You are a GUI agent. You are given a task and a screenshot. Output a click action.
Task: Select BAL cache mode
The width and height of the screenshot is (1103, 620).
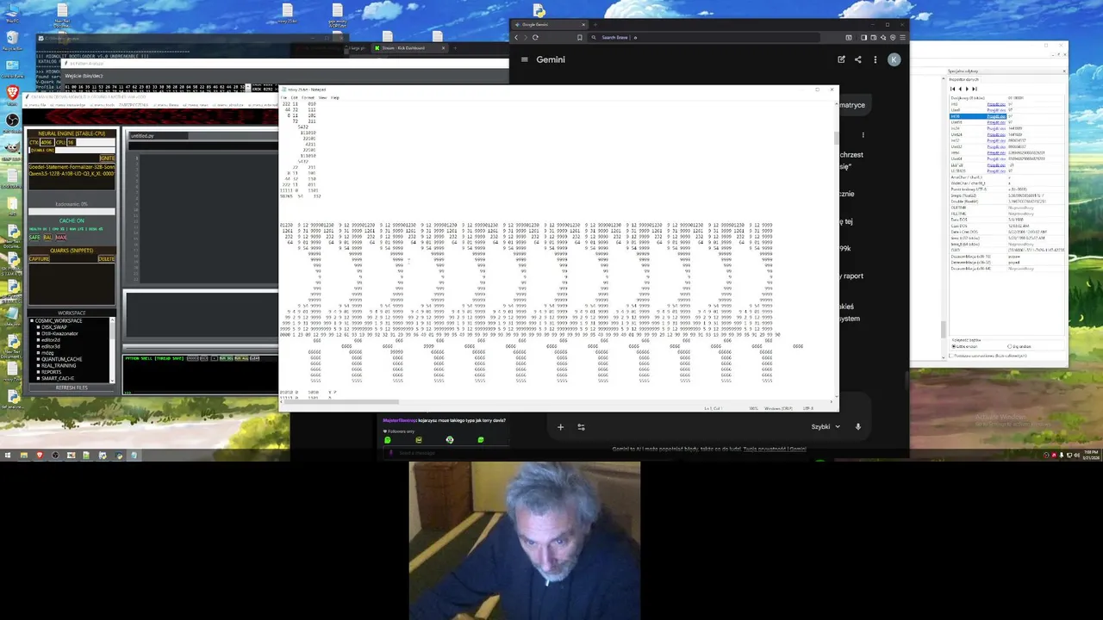point(47,238)
